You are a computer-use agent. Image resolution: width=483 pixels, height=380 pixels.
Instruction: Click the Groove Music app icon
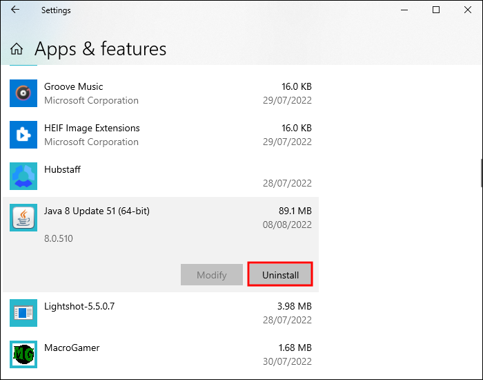23,93
